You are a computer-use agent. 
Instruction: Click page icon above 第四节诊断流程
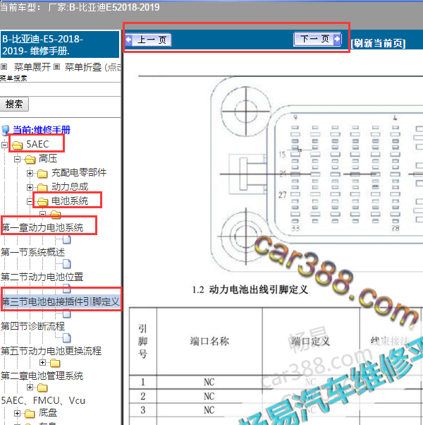click(67, 314)
